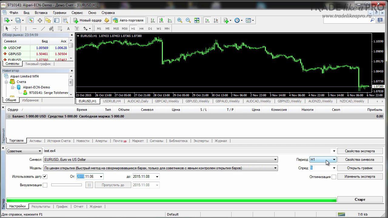The height and width of the screenshot is (218, 388).
Task: Open 'Советник' type dropdown
Action: [24, 151]
